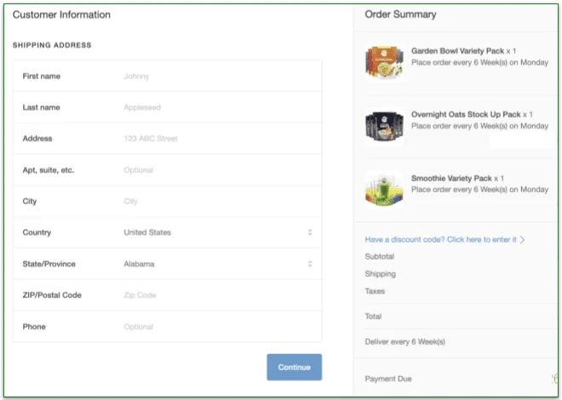Click the Overnight Oats Stock Up Pack title
Screen dimensions: 562x400
coord(466,115)
